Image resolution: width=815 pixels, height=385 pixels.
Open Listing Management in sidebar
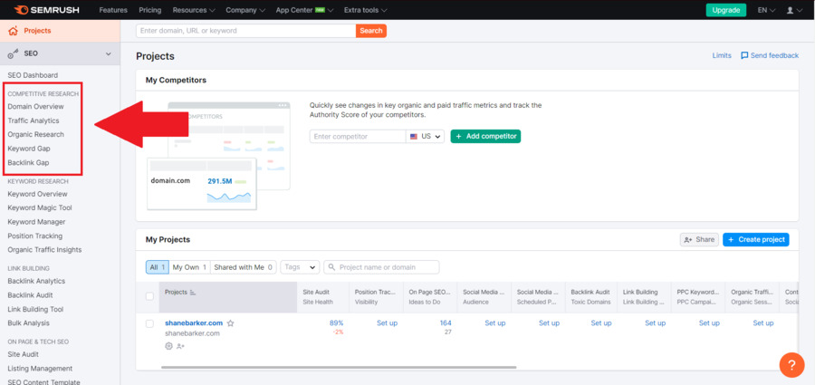click(40, 369)
